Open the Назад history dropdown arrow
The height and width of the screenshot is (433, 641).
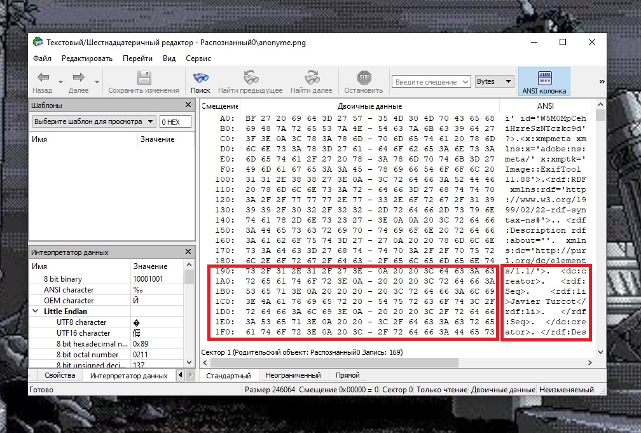point(60,82)
